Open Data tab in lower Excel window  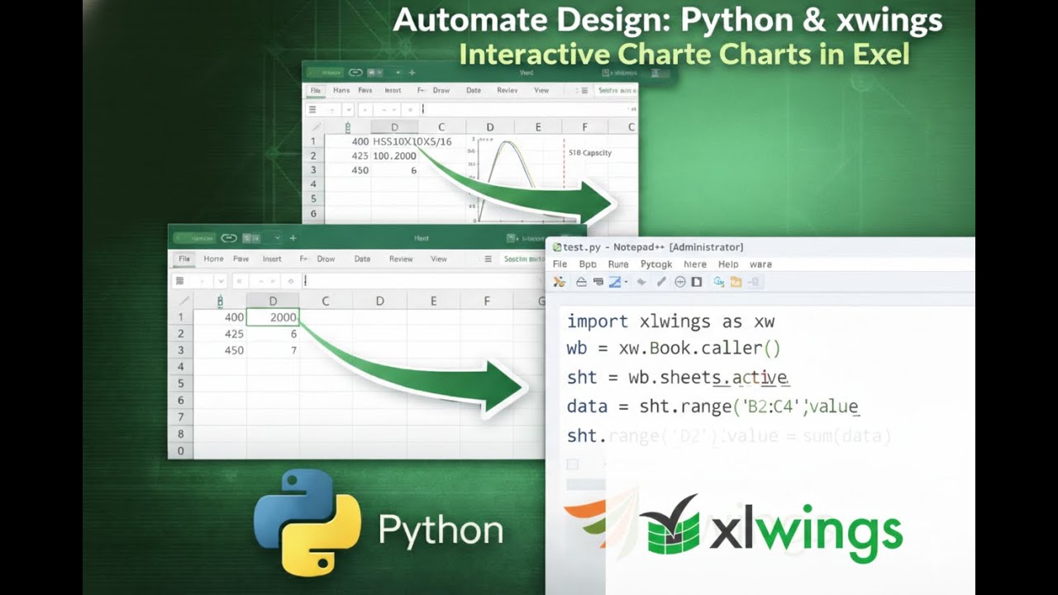pos(362,259)
